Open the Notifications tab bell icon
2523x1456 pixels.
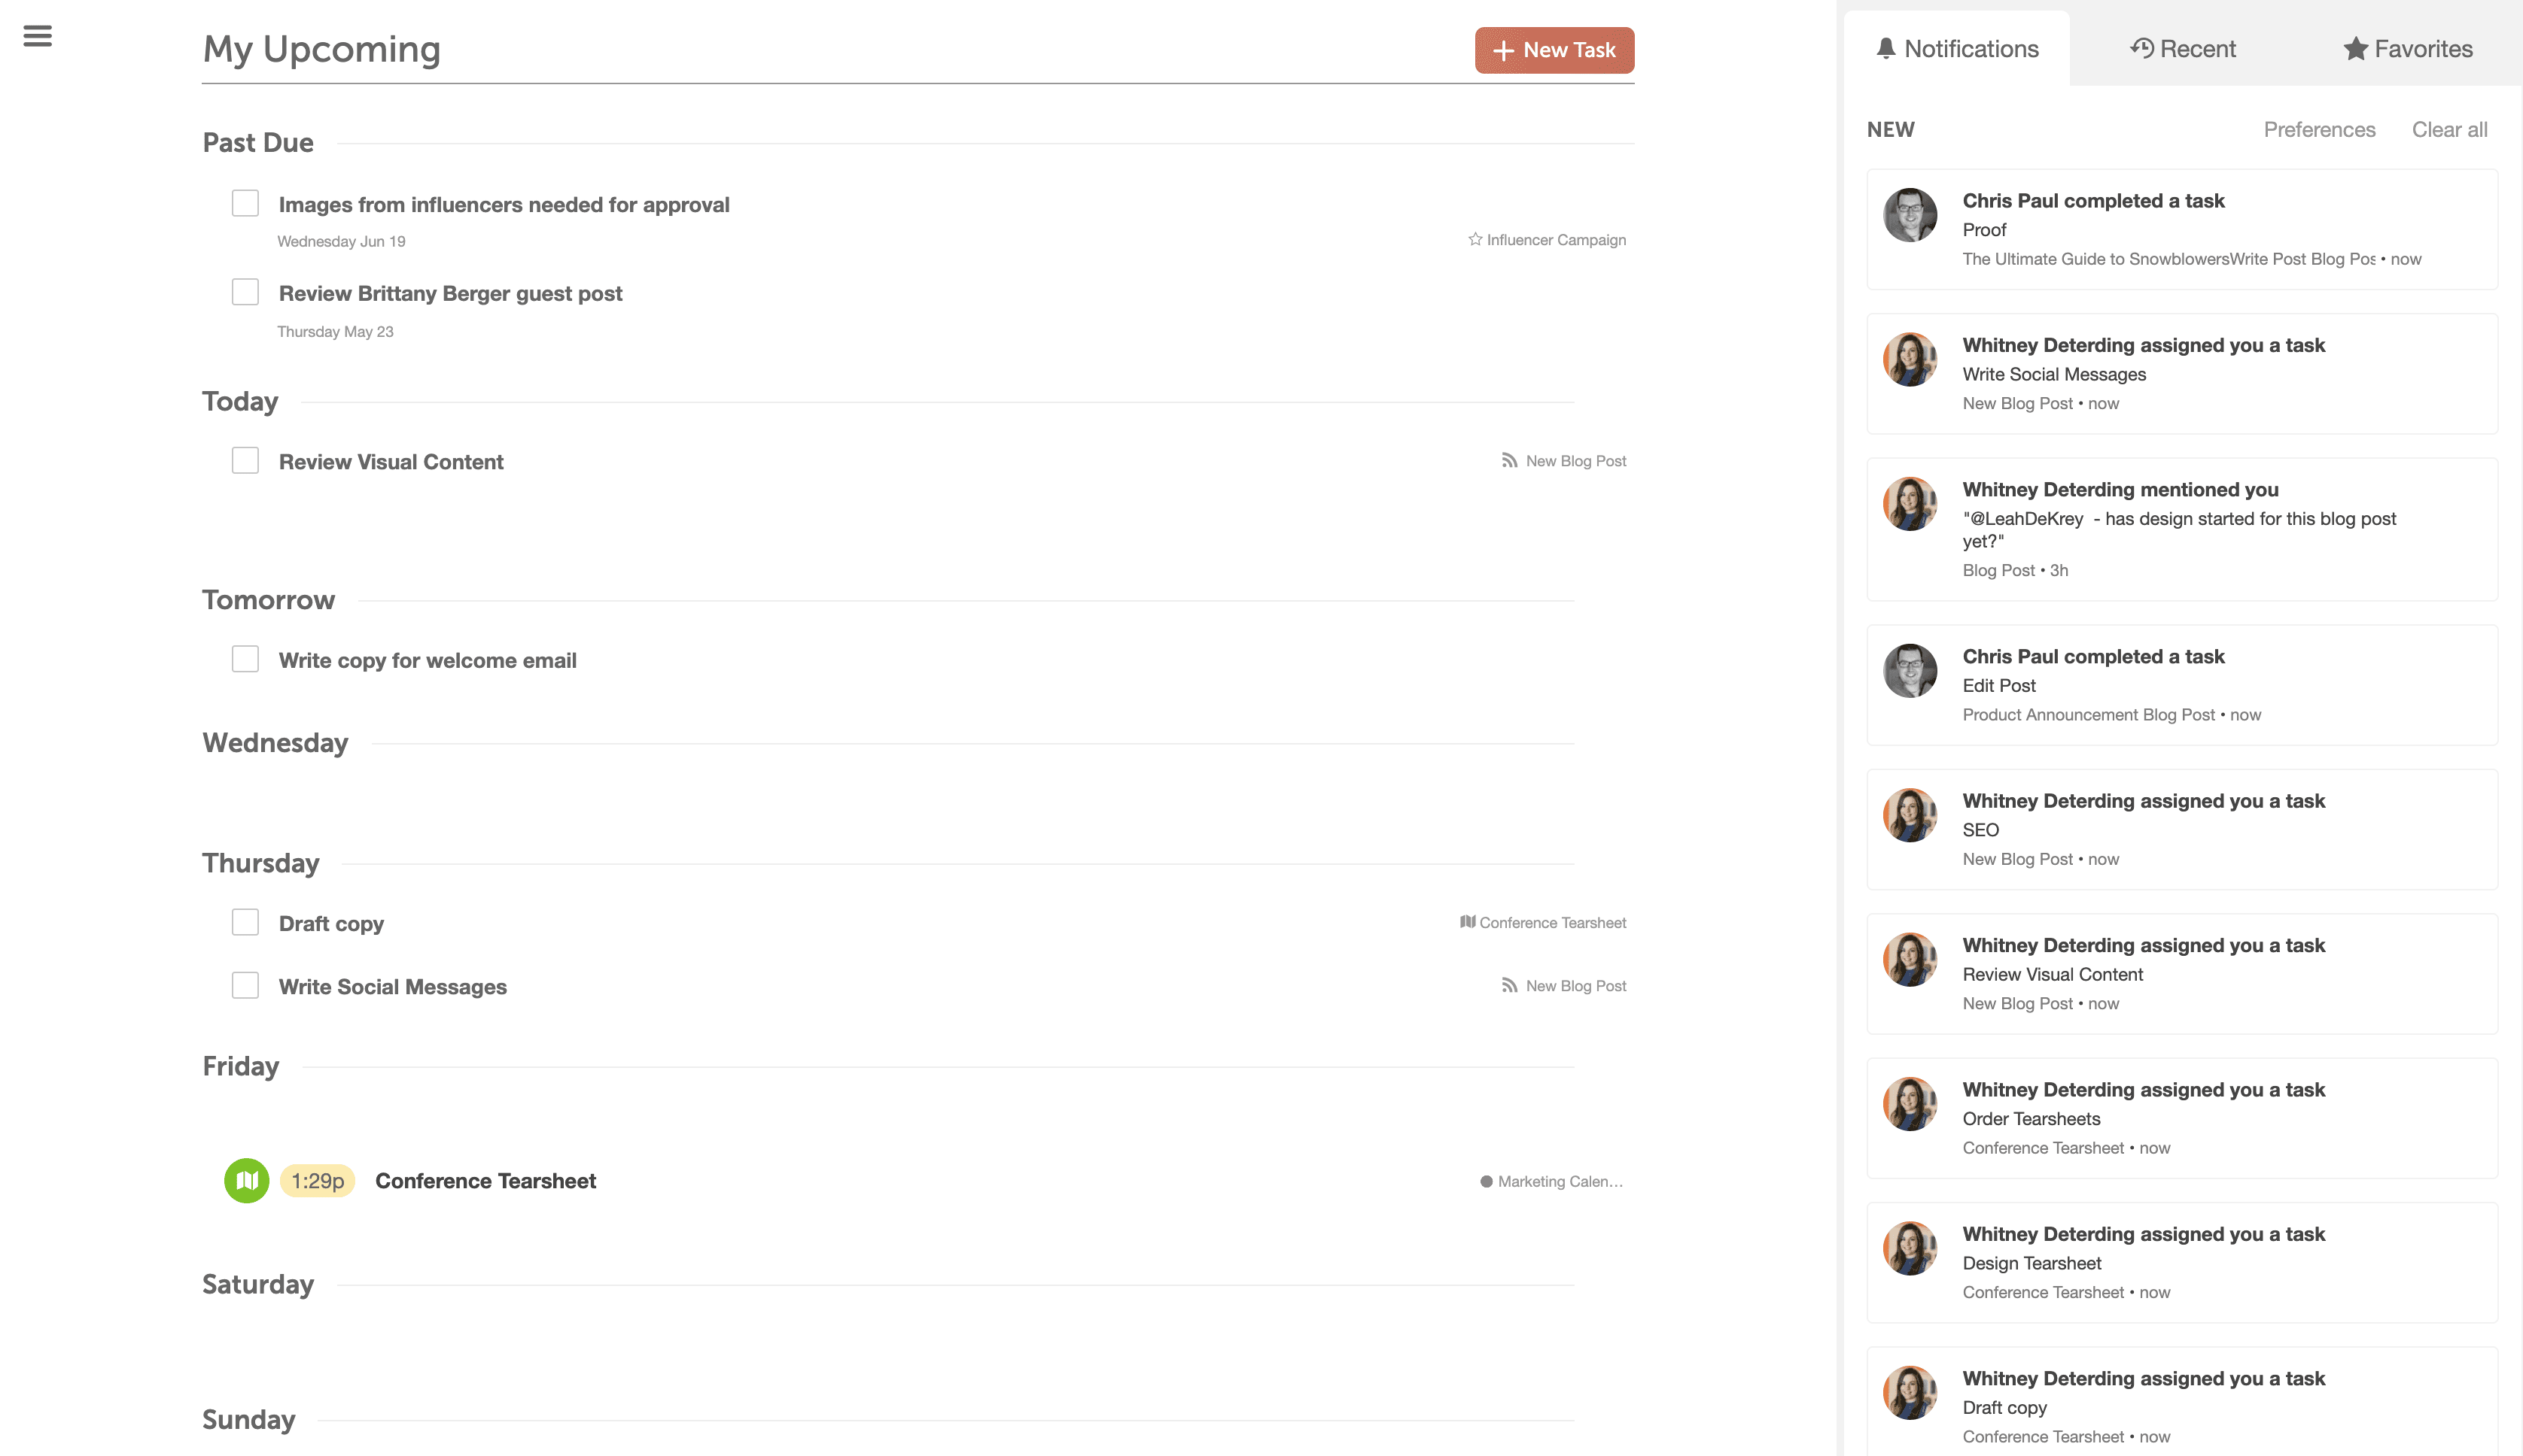[x=1886, y=48]
